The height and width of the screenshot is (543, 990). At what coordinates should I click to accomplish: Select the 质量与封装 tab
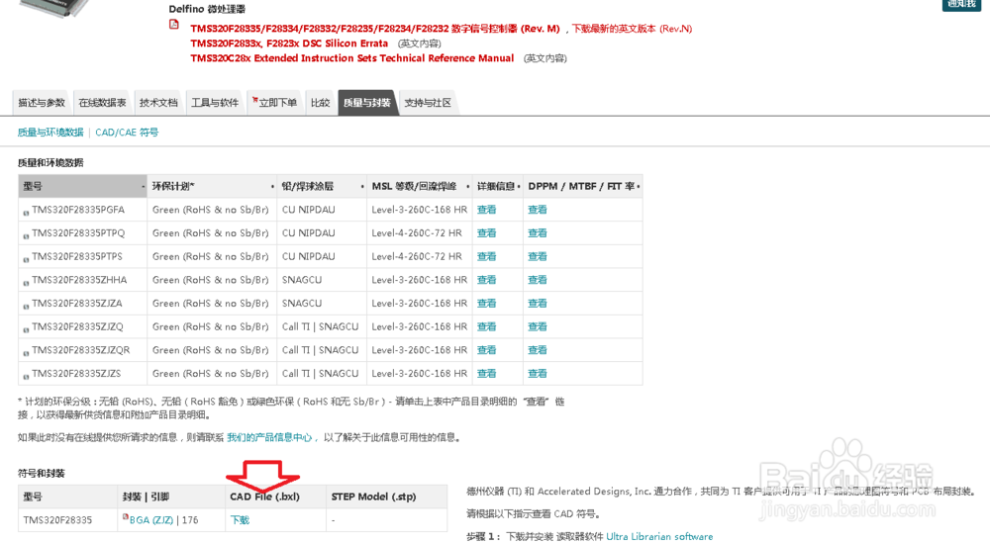(367, 103)
